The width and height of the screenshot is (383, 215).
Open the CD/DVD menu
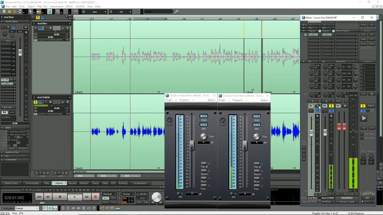(80, 7)
